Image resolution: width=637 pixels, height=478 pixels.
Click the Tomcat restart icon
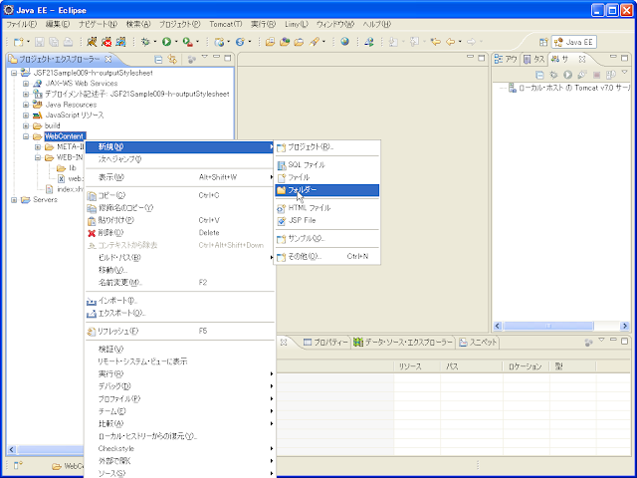[120, 42]
